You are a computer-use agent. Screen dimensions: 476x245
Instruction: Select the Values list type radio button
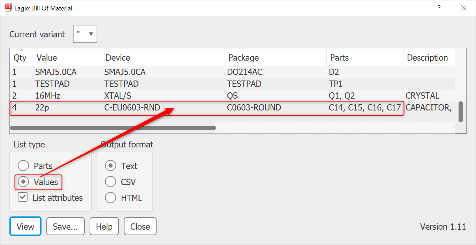pyautogui.click(x=23, y=182)
